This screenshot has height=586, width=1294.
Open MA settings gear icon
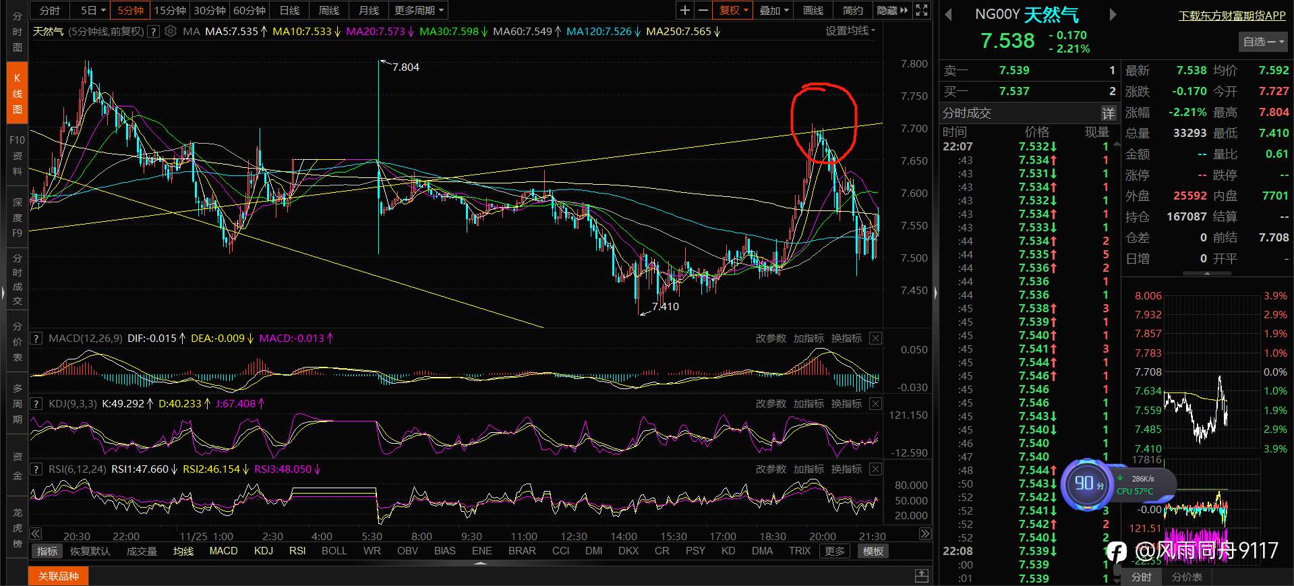(x=171, y=31)
